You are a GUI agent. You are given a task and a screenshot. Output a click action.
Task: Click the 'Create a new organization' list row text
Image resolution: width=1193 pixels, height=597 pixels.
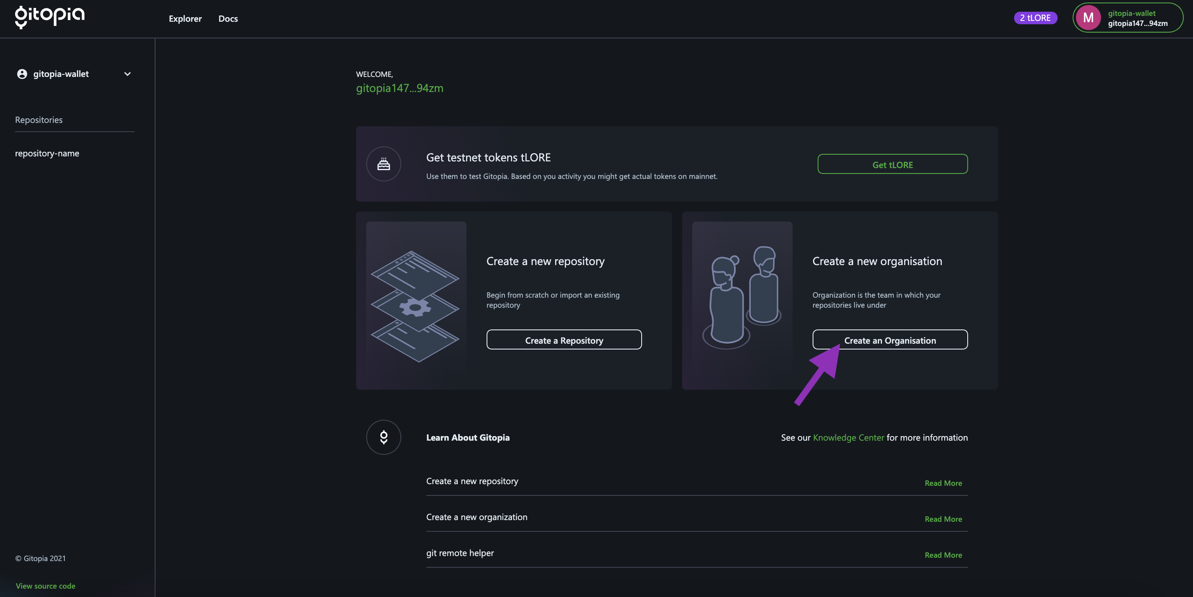(x=477, y=517)
